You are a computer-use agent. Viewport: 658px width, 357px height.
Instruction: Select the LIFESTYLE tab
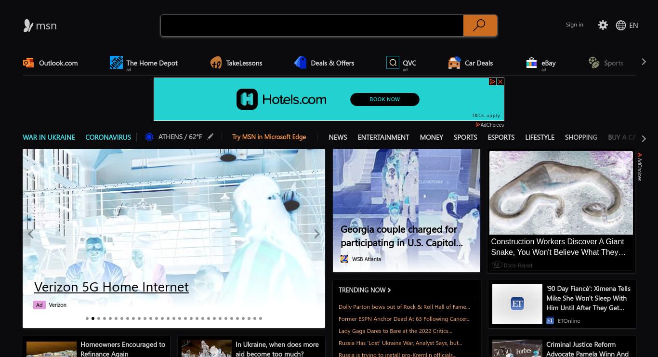(540, 137)
